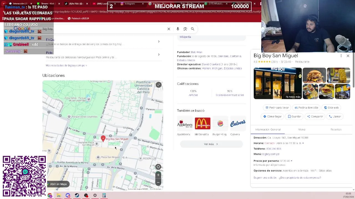Open the Paletools bookmark
Viewport: 355px width, 199px height.
[78, 19]
